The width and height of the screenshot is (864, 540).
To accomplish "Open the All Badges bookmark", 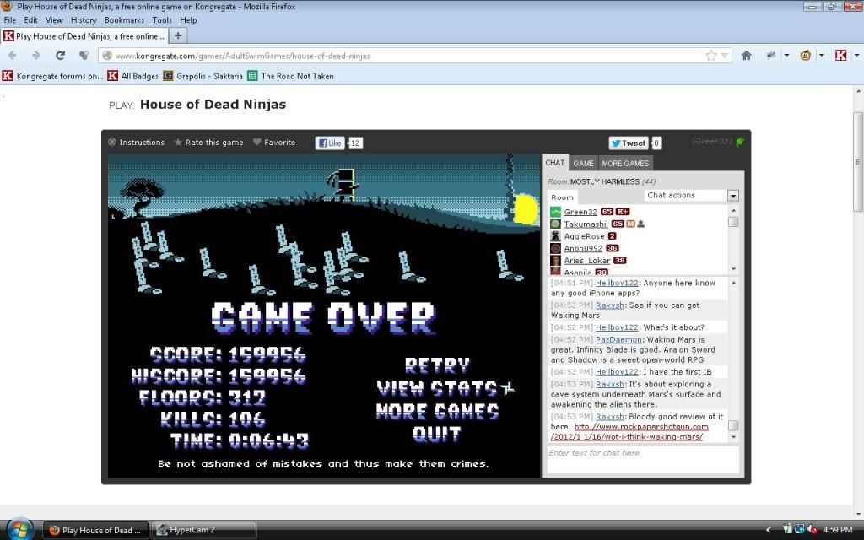I will (132, 76).
